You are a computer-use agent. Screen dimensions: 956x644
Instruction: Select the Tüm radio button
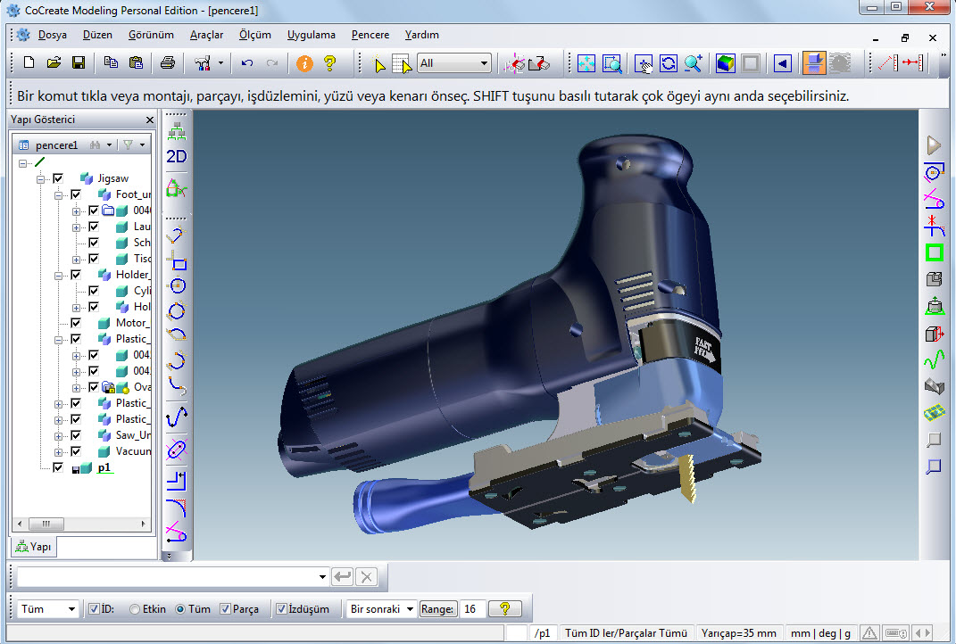(179, 608)
